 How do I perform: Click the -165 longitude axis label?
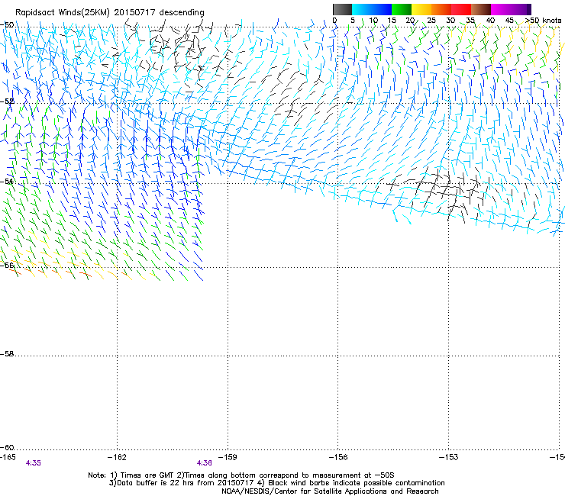[x=8, y=457]
